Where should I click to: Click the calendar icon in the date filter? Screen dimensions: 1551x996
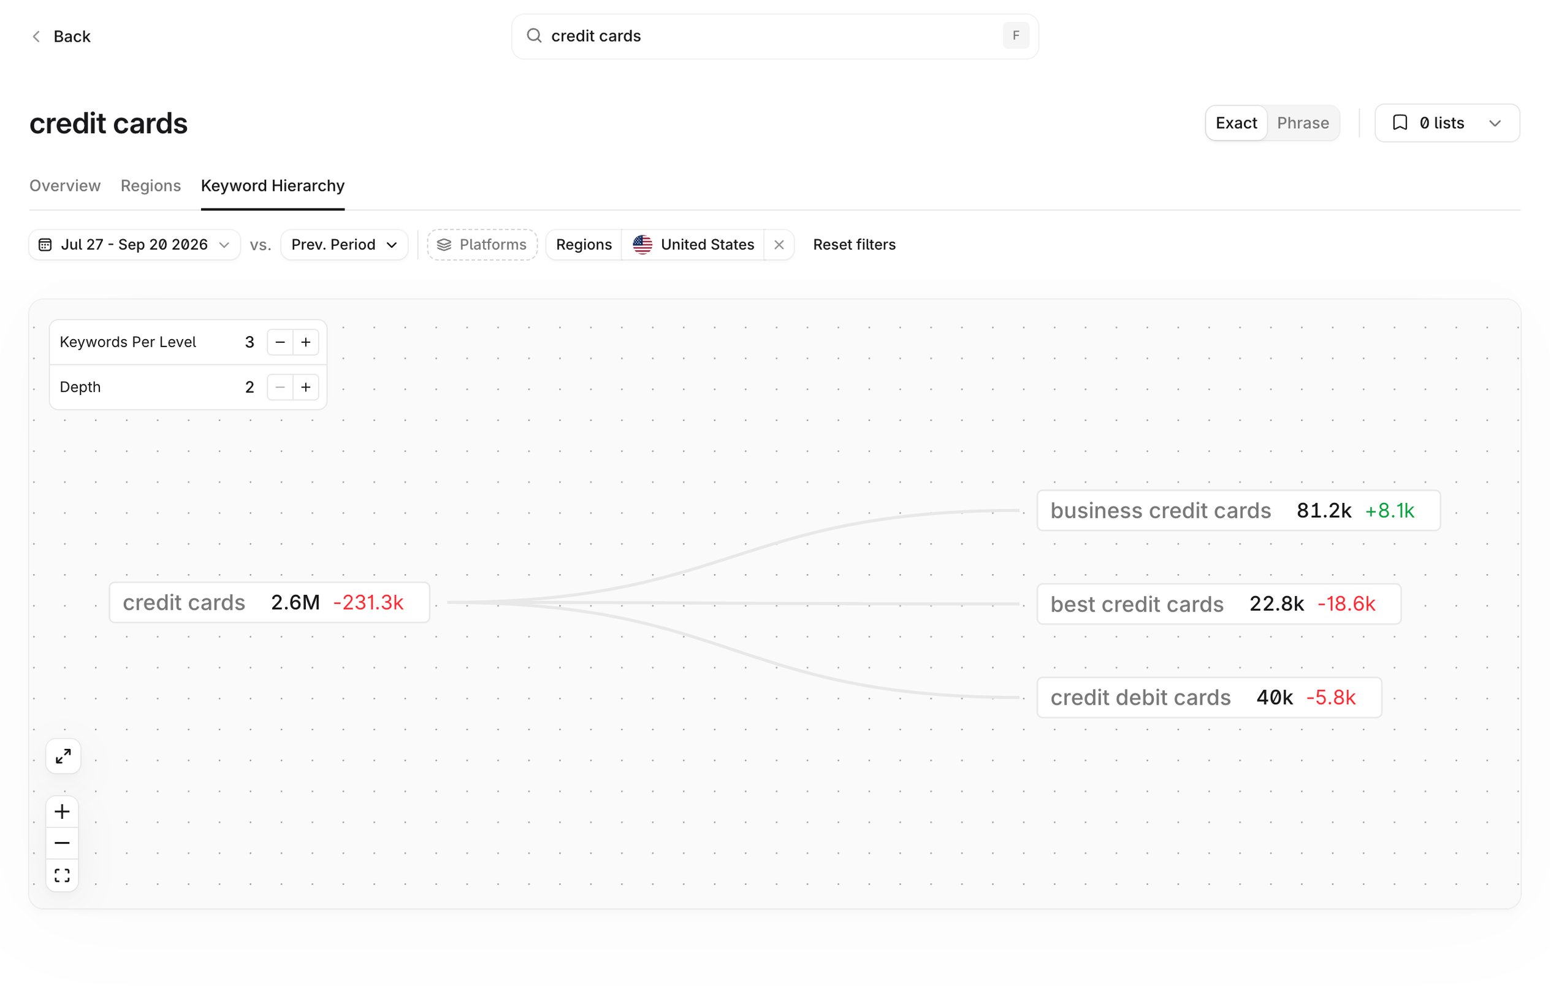coord(45,245)
